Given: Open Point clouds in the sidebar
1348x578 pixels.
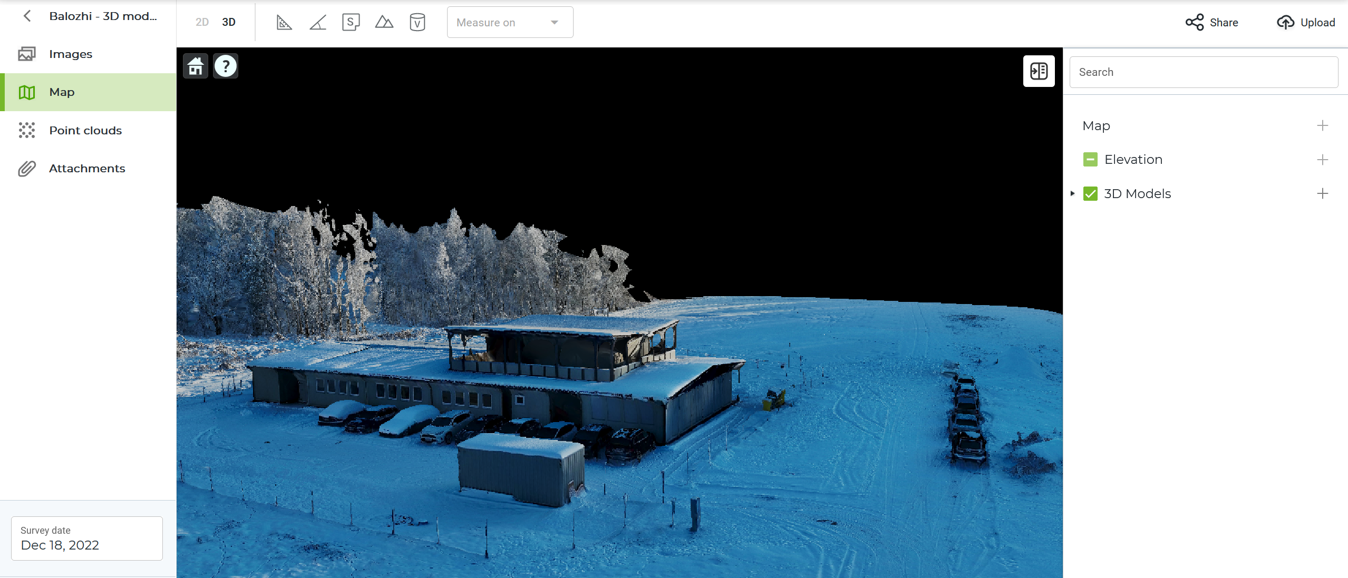Looking at the screenshot, I should click(85, 131).
